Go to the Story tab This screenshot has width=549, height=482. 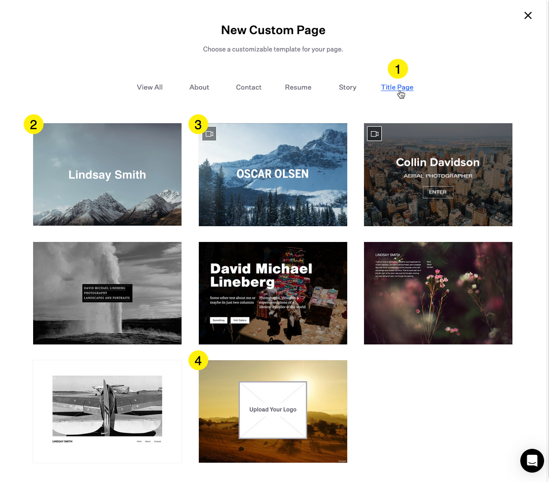[x=347, y=87]
